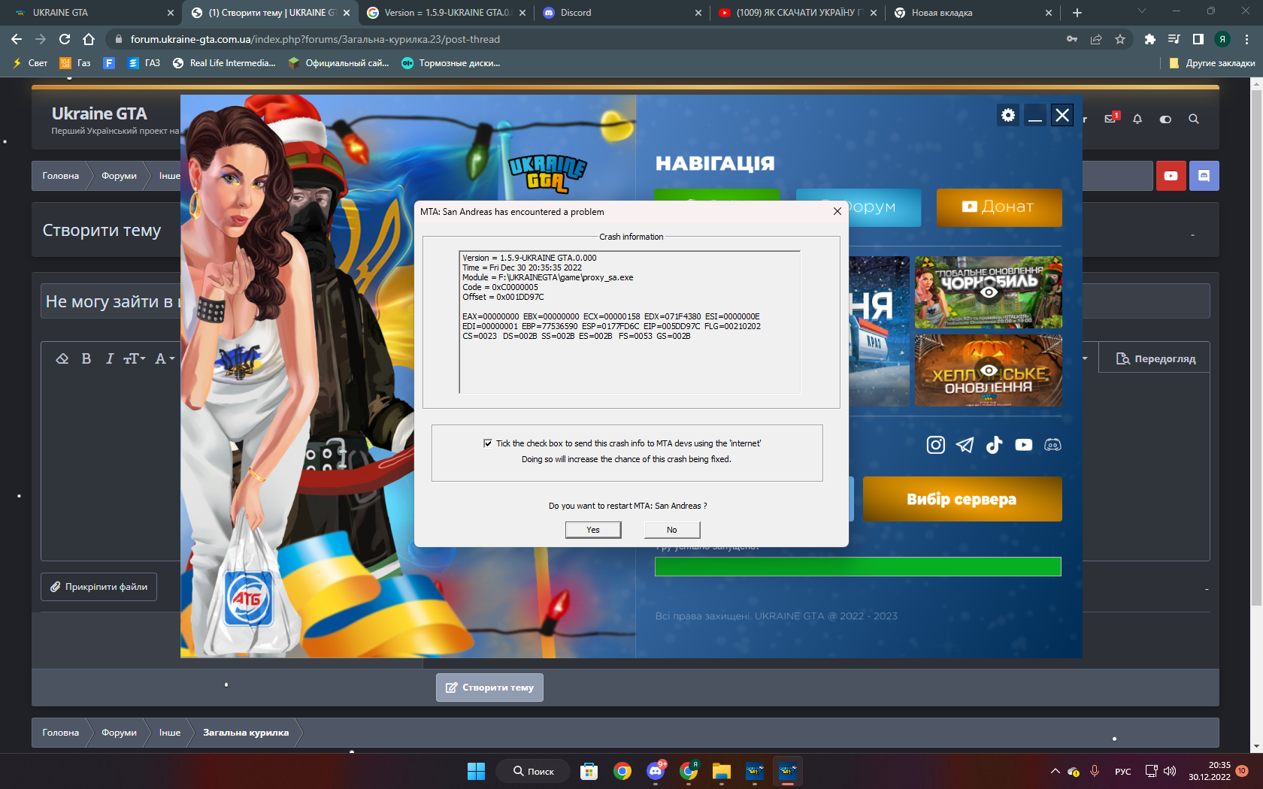Go to browser home page

pos(89,39)
